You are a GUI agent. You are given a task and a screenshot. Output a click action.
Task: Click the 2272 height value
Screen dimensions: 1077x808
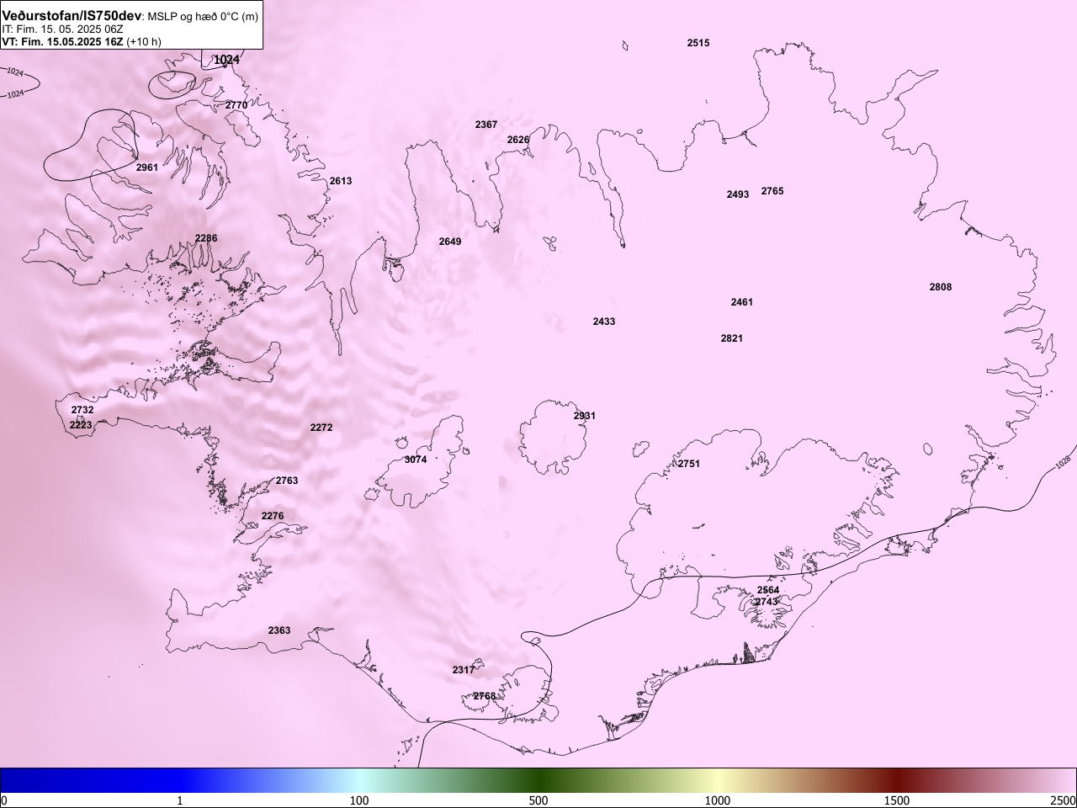coord(321,428)
